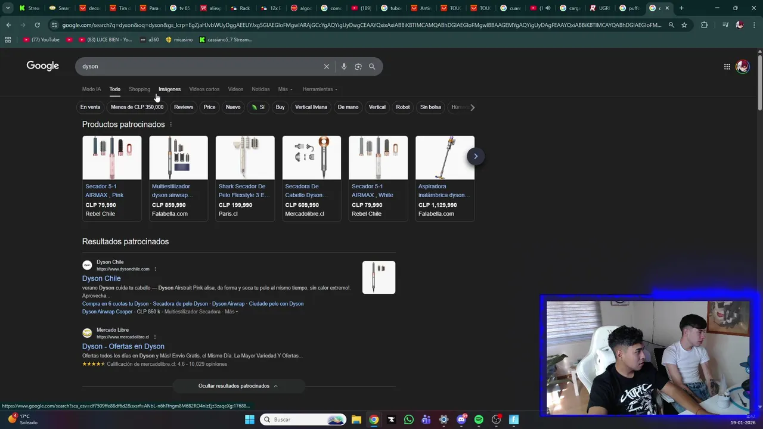Show more filter chips with arrow
The height and width of the screenshot is (429, 763).
click(472, 107)
